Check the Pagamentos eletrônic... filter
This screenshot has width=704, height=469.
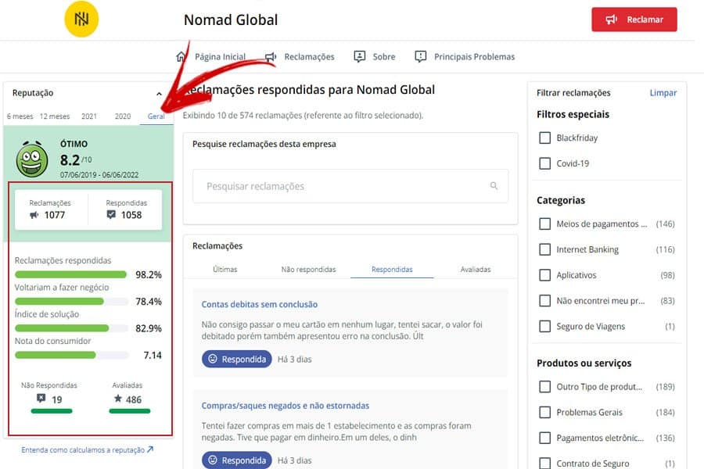click(544, 438)
